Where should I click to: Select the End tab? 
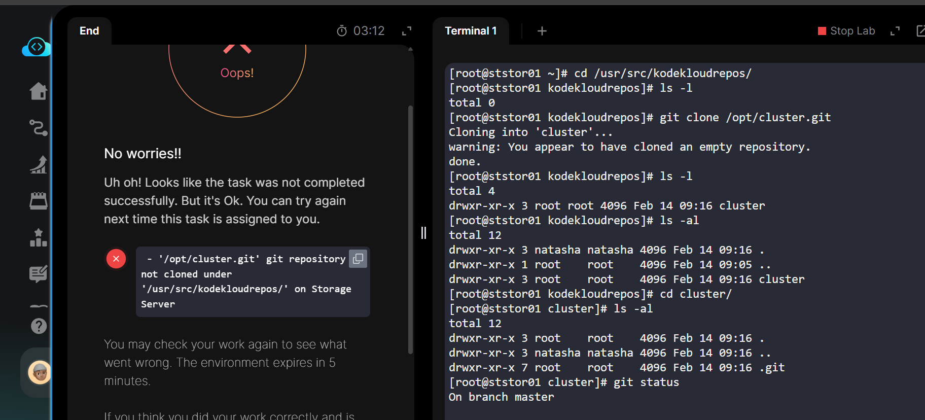coord(89,31)
